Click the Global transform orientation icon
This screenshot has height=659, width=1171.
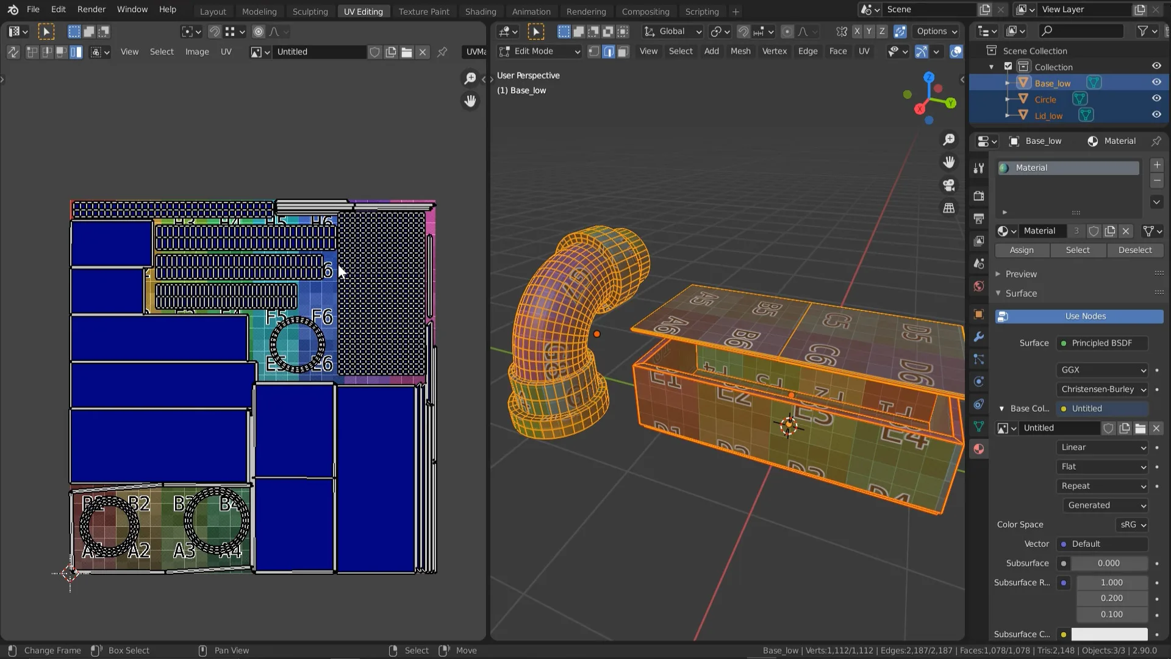(x=650, y=30)
